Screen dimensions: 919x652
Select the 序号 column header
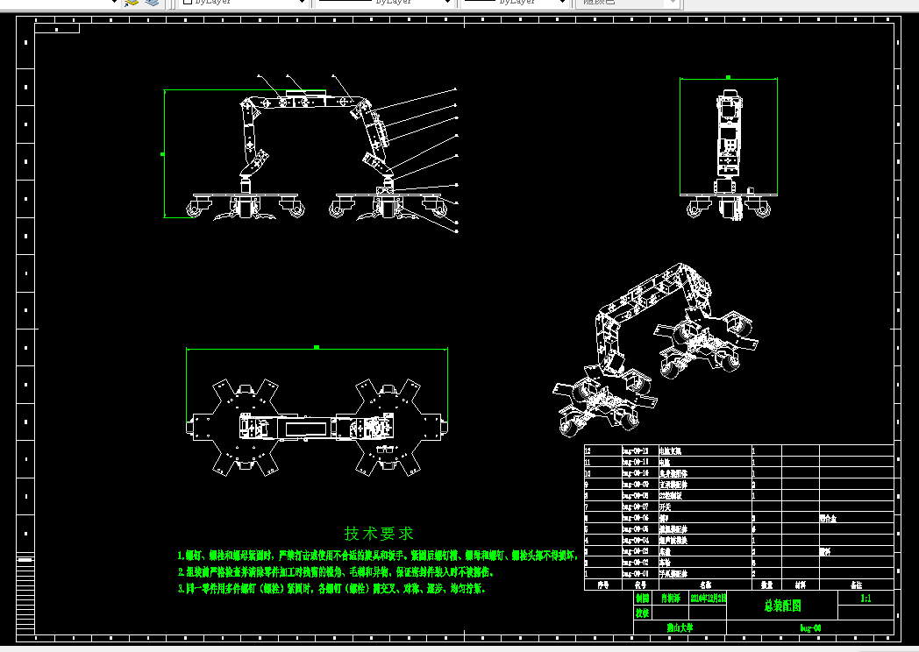(603, 585)
